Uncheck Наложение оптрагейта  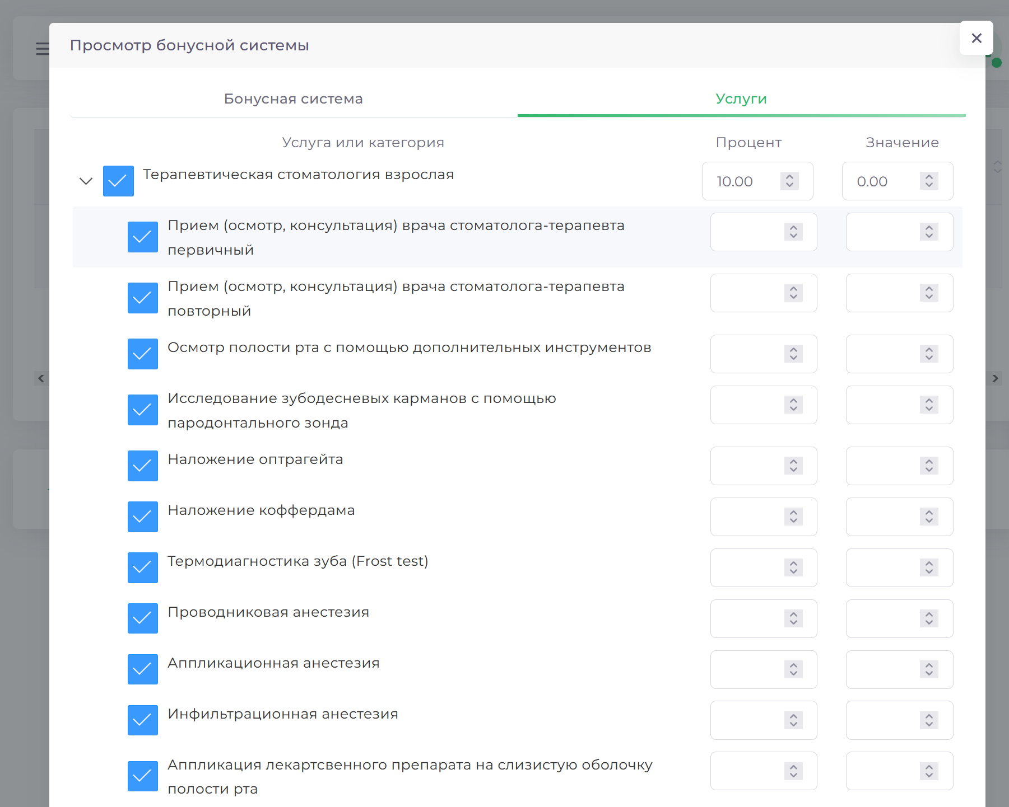pos(143,466)
